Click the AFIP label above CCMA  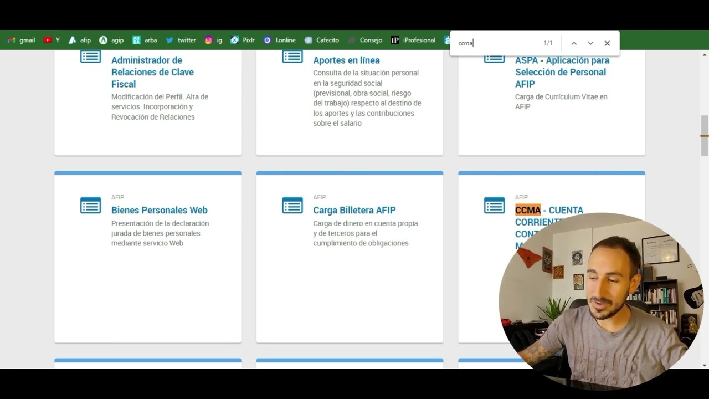(521, 197)
